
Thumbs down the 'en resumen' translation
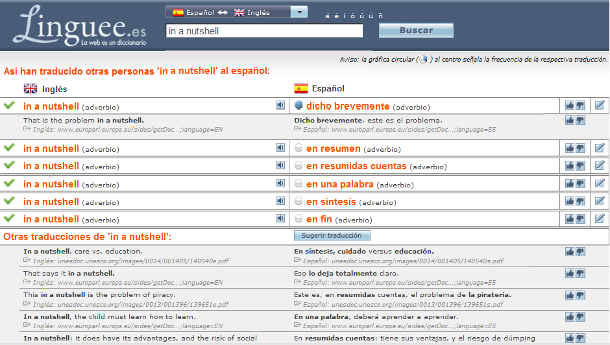pos(580,149)
